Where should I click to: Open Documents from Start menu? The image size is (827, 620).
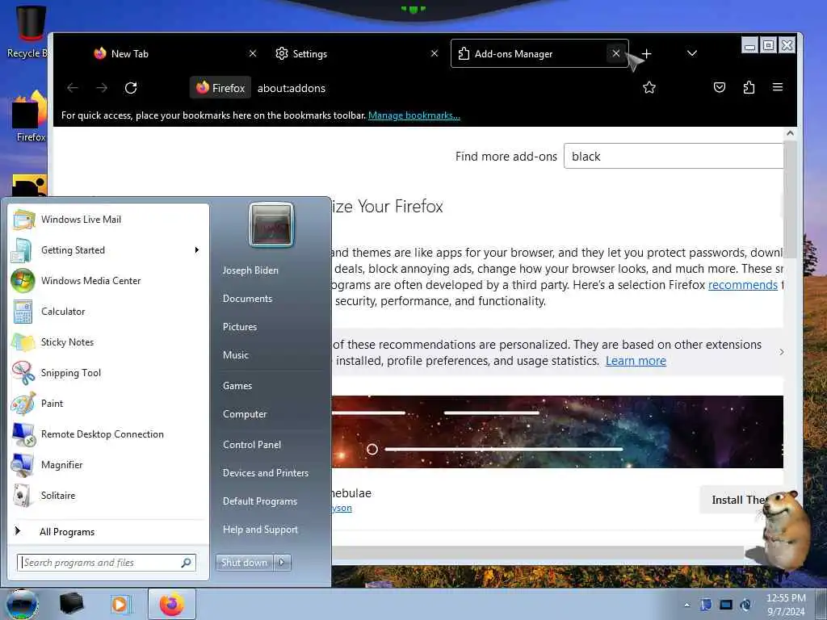(x=247, y=299)
